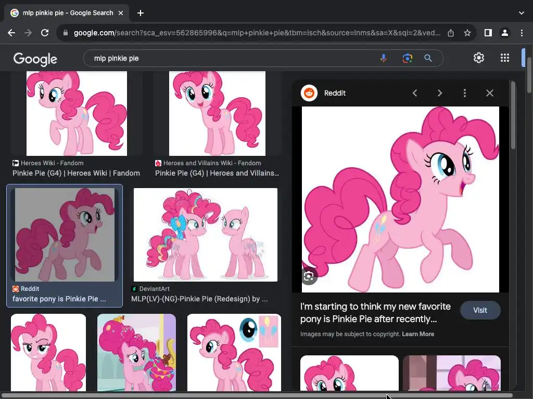Image resolution: width=533 pixels, height=399 pixels.
Task: Click the Heroes Wiki - Fandom source label
Action: [x=52, y=163]
